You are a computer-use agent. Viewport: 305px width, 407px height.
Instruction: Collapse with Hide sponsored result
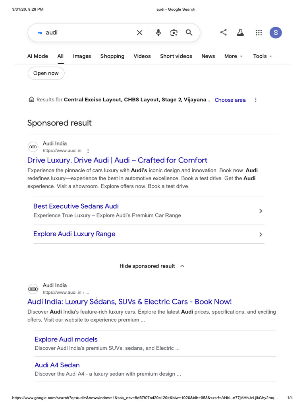click(x=152, y=266)
